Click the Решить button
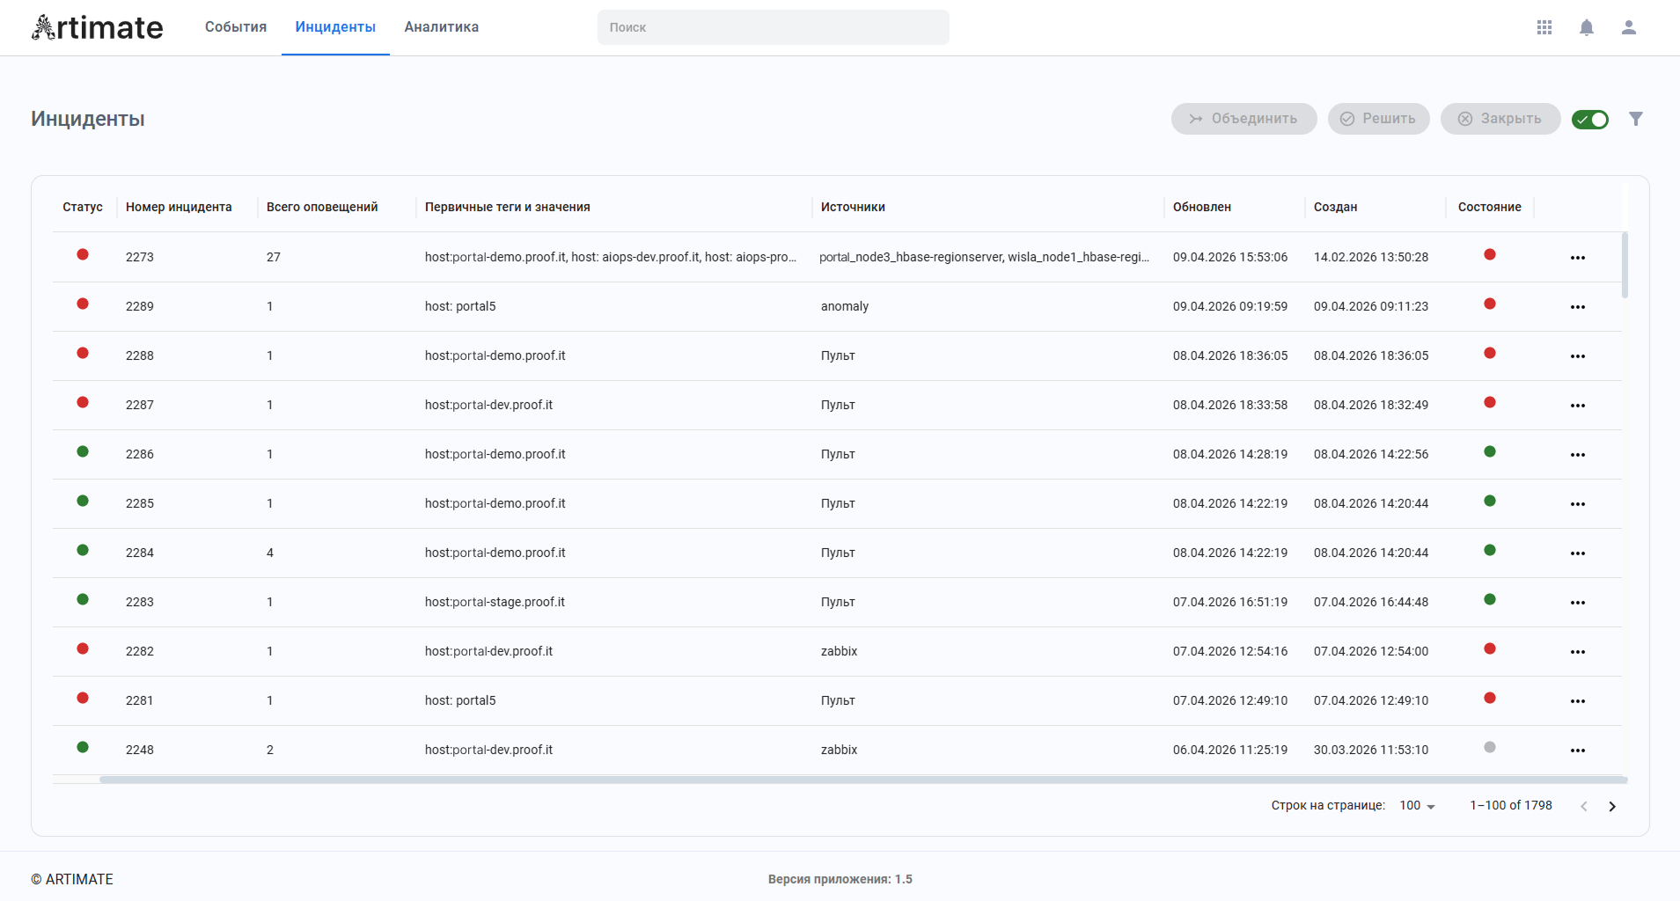Screen dimensions: 1680x901 (1378, 119)
